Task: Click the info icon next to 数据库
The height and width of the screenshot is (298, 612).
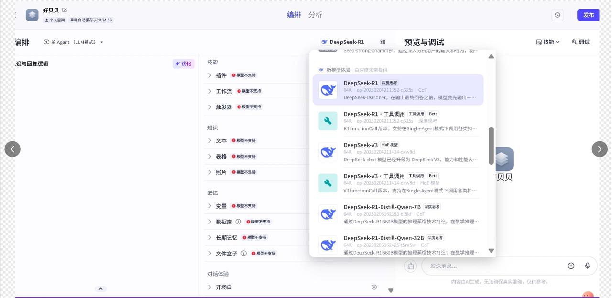Action: click(x=238, y=222)
